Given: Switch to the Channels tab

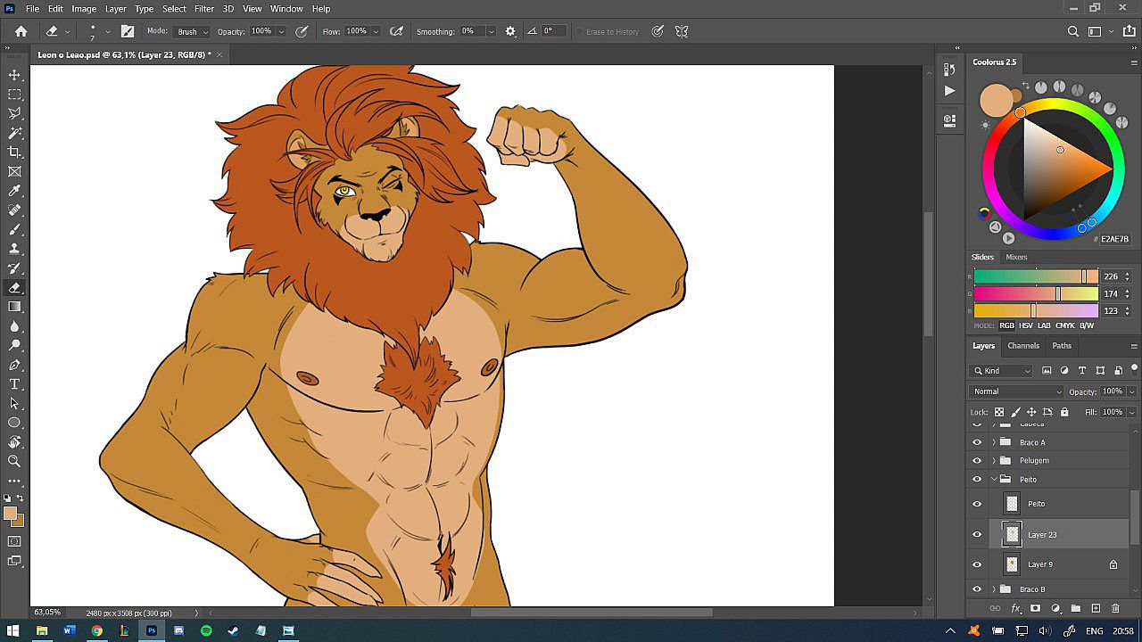Looking at the screenshot, I should coord(1022,346).
